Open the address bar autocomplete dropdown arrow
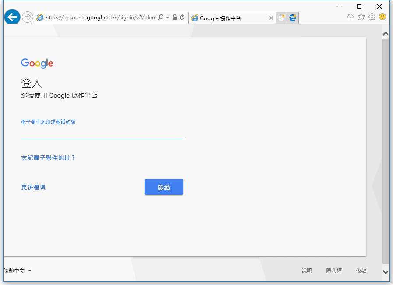This screenshot has height=285, width=393. click(x=168, y=17)
